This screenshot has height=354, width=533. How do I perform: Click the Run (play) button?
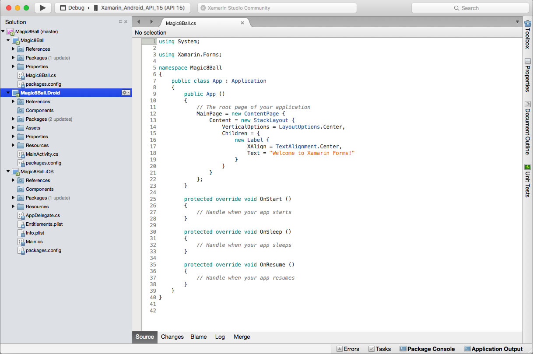42,7
